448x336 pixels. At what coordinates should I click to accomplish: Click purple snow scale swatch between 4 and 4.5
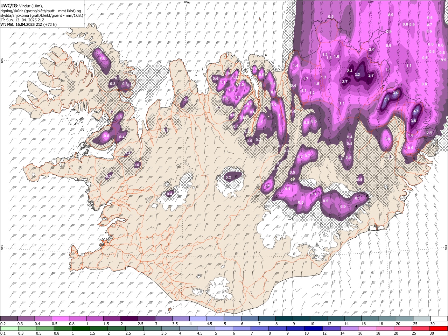pyautogui.click(x=198, y=319)
